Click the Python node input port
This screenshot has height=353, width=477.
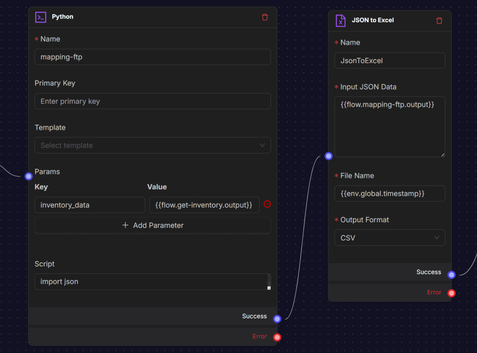pos(29,176)
